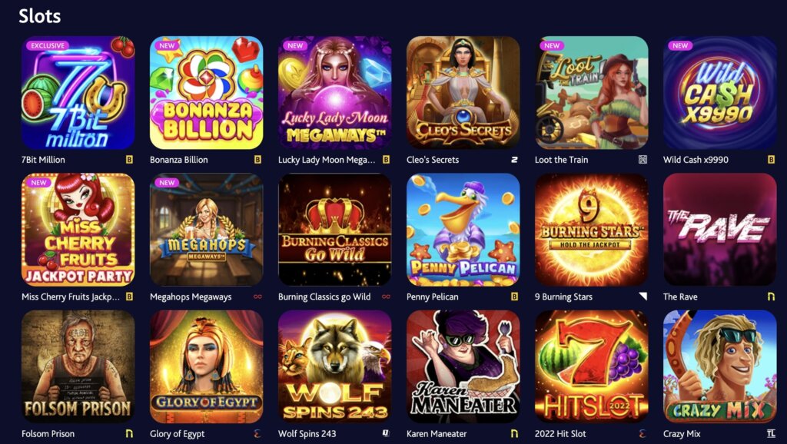Click the B provider icon next to Penny Pelican
The image size is (787, 444).
click(514, 297)
